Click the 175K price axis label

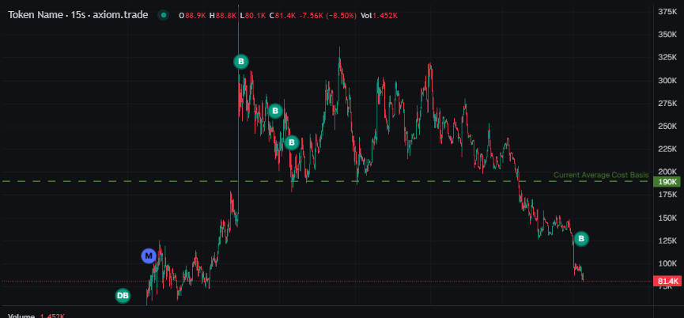coord(667,195)
